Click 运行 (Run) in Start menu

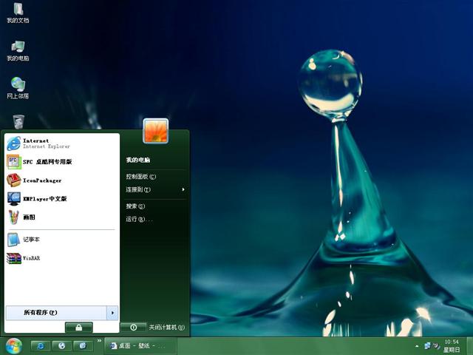tap(138, 219)
